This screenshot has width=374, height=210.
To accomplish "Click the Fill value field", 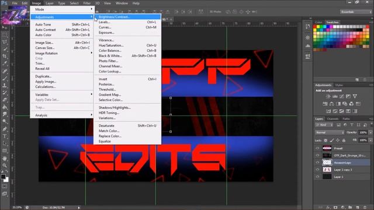I will coord(363,140).
